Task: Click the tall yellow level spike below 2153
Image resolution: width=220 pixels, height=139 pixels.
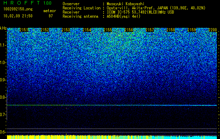Action: point(66,134)
